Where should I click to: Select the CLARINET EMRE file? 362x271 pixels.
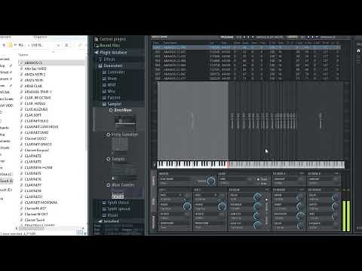[36, 132]
